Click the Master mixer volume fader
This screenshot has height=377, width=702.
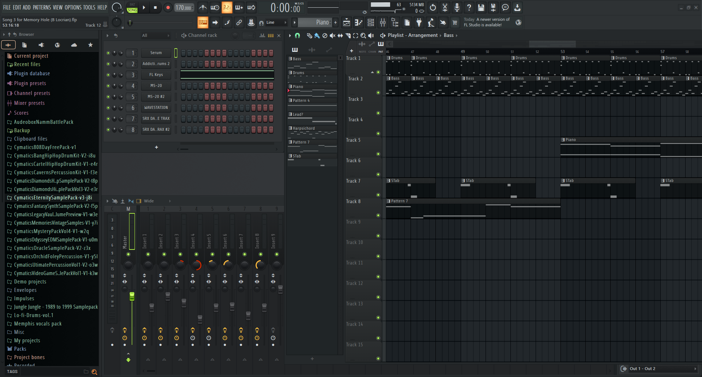tap(132, 296)
